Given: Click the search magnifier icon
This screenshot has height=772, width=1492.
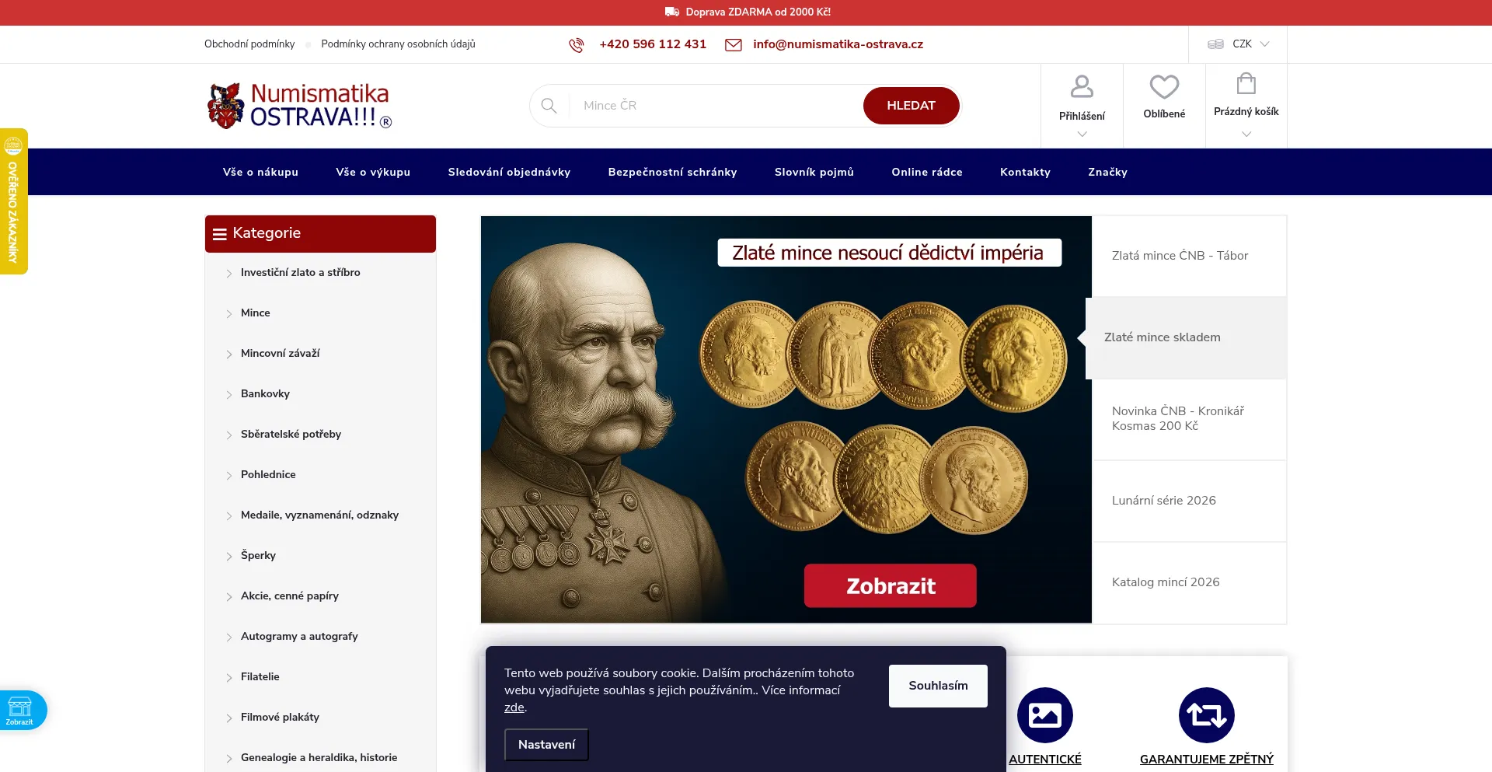Looking at the screenshot, I should (x=549, y=106).
